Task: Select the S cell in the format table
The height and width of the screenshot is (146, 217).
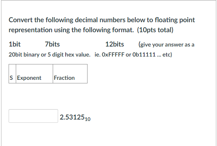Action: click(x=12, y=74)
